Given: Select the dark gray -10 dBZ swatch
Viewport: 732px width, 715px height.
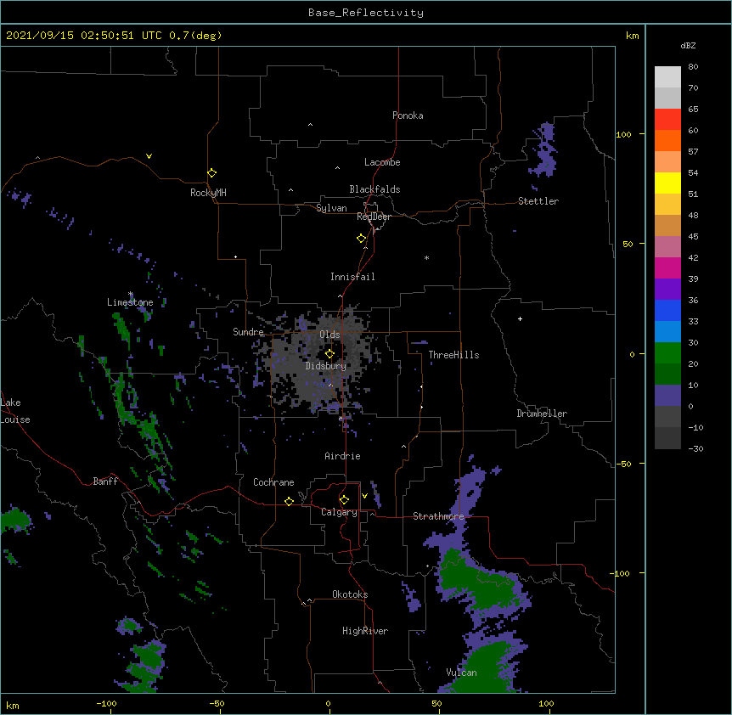Looking at the screenshot, I should click(x=667, y=438).
